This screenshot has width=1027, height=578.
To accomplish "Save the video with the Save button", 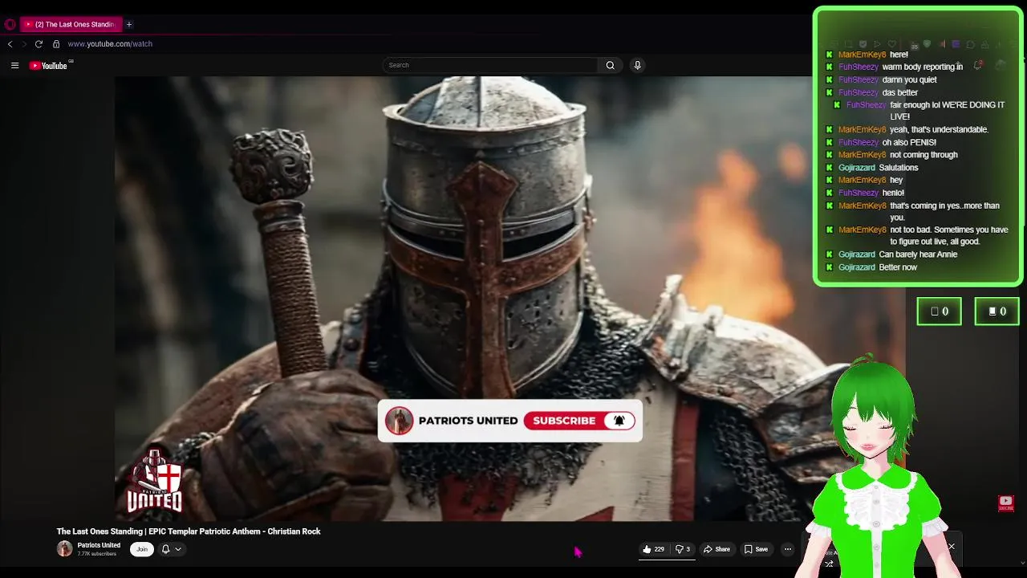I will (756, 549).
